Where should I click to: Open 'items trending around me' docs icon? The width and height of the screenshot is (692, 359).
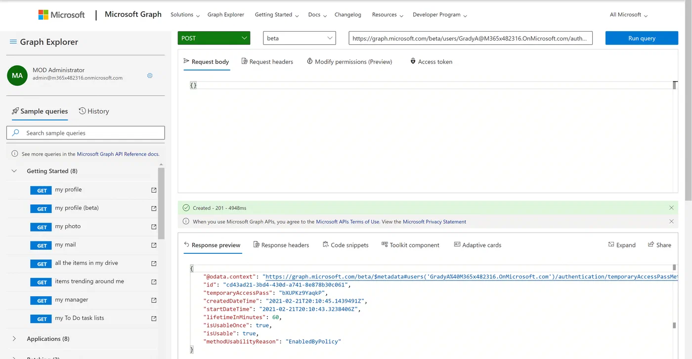[154, 281]
